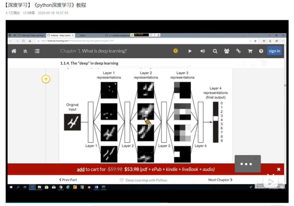The height and width of the screenshot is (206, 294).
Task: Click the heart icon beside Deep Learning with Python
Action: [121, 180]
